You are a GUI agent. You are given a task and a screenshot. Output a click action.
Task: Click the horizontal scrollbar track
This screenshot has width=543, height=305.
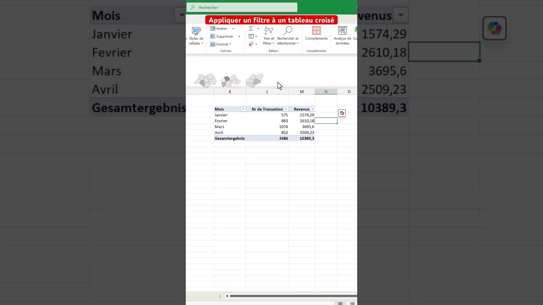point(293,296)
